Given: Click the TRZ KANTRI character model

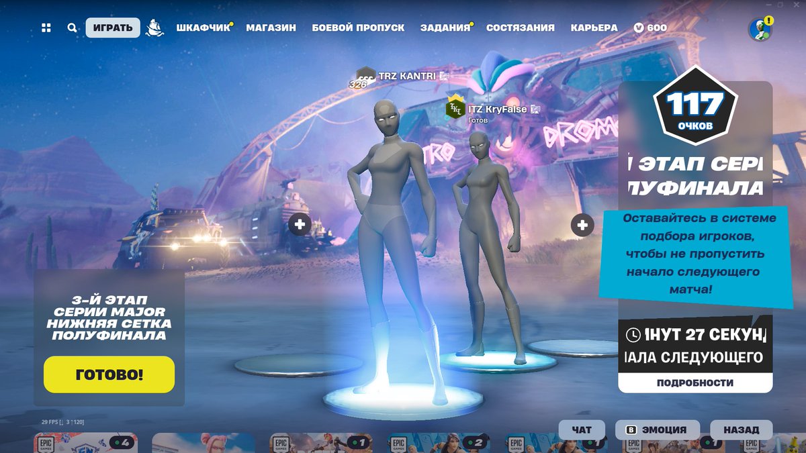Looking at the screenshot, I should pyautogui.click(x=393, y=252).
